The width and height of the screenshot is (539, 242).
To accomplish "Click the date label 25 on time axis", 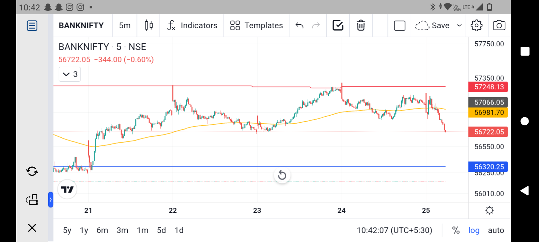I will (x=426, y=210).
